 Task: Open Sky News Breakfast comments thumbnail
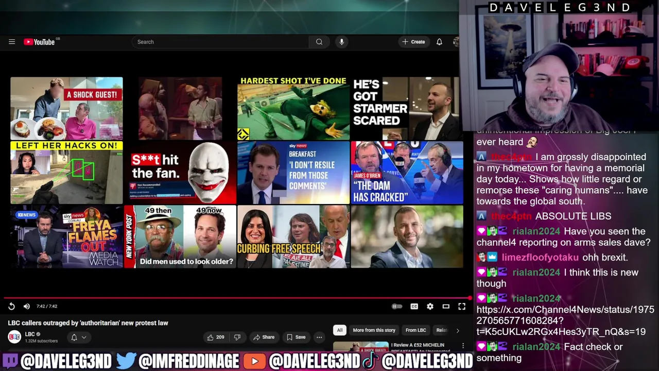293,173
